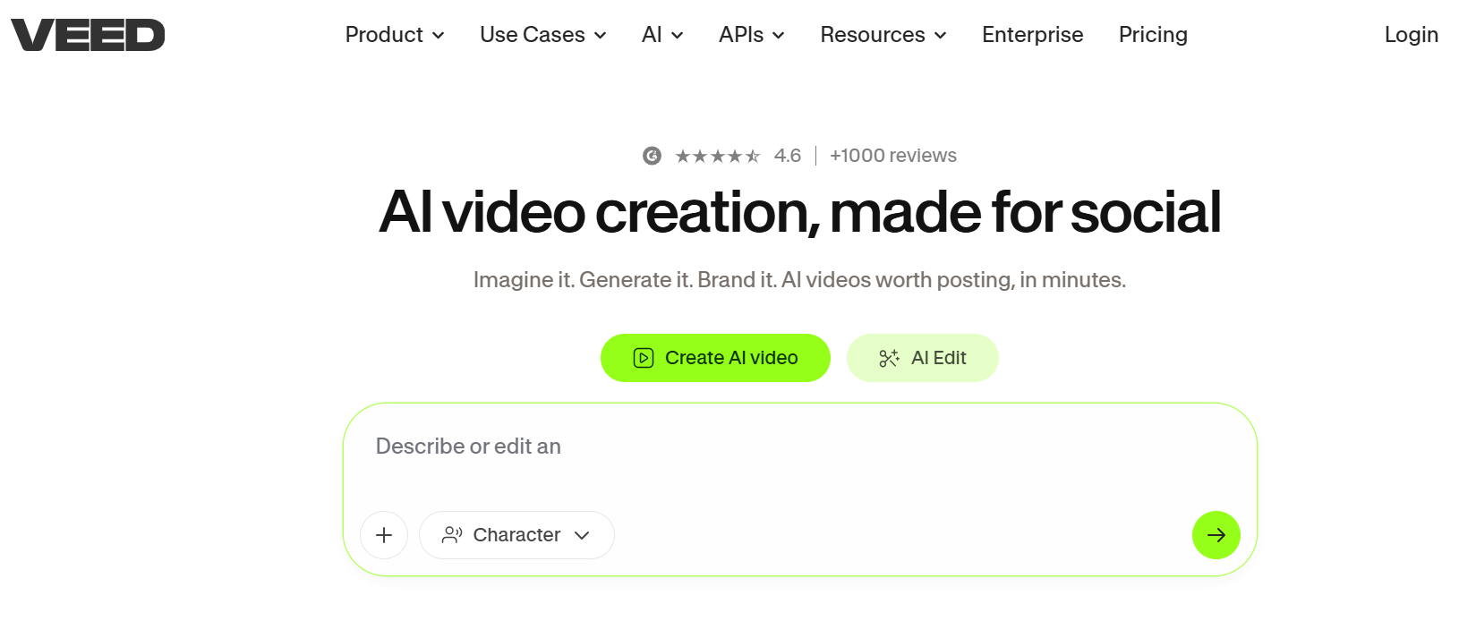The image size is (1476, 621).
Task: Click the 4.6 rating value
Action: 788,156
